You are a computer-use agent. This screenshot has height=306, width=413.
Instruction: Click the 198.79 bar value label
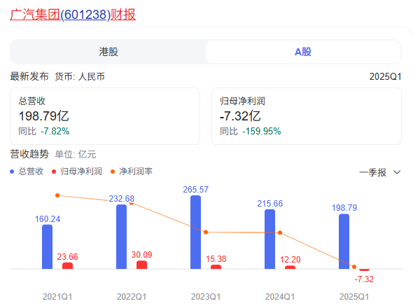coord(344,208)
